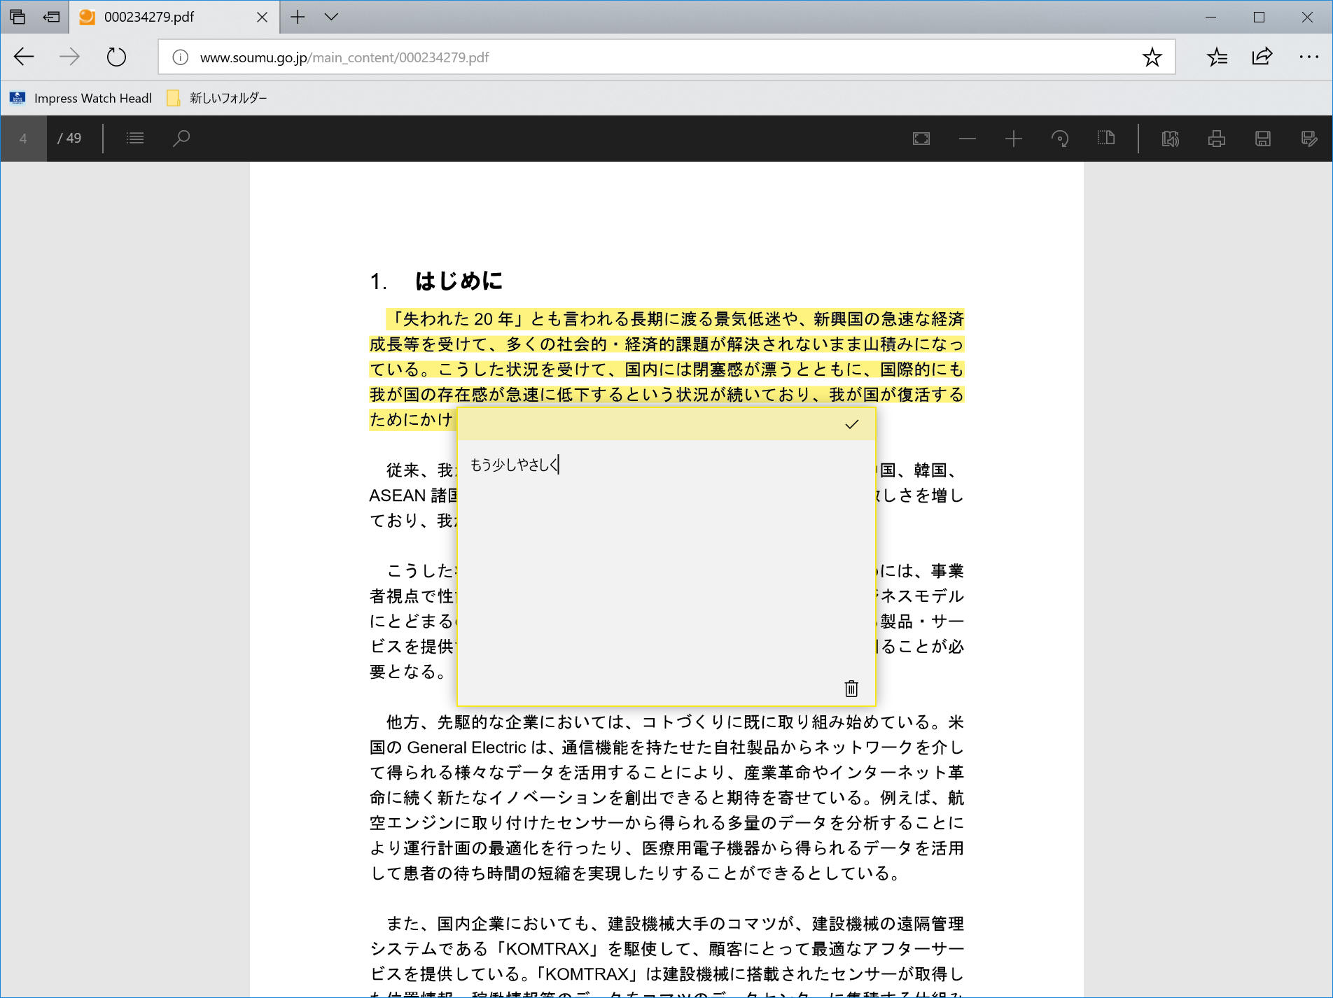Save the PDF file
The image size is (1333, 998).
pos(1262,138)
